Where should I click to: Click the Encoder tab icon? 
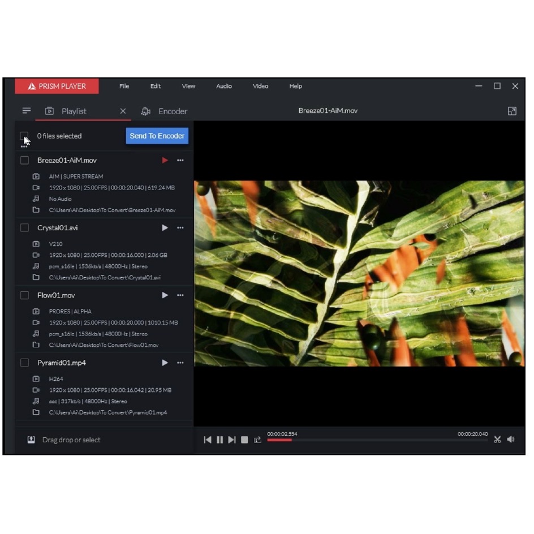pos(146,111)
